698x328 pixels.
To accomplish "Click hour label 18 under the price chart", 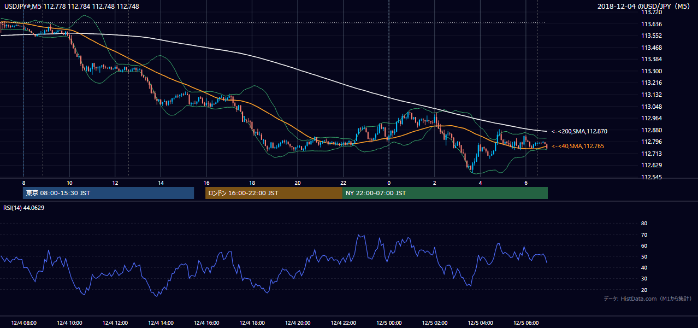I will pos(252,183).
